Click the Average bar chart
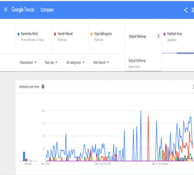The width and height of the screenshot is (194, 175). (x=28, y=156)
